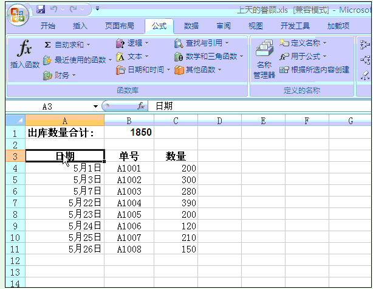This screenshot has height=289, width=373.
Task: Click the date cell 5月26日
Action: 65,249
